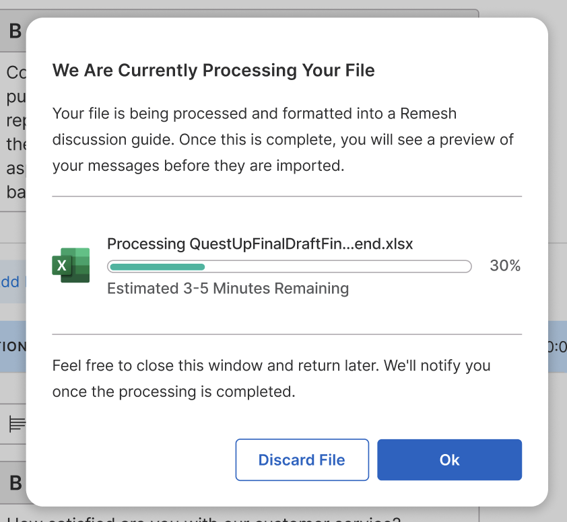Click the X badge on the Excel logo

[x=61, y=266]
